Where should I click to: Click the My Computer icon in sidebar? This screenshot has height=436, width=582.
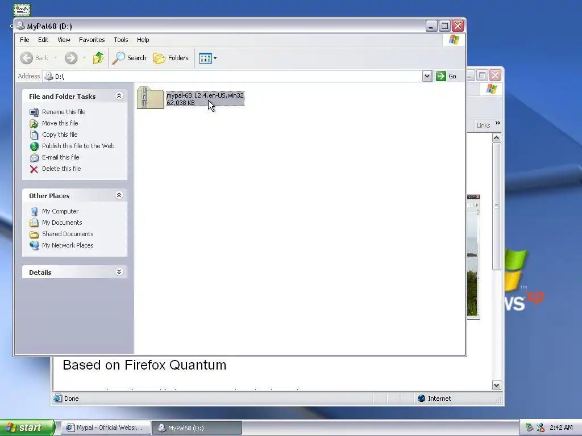(x=34, y=211)
